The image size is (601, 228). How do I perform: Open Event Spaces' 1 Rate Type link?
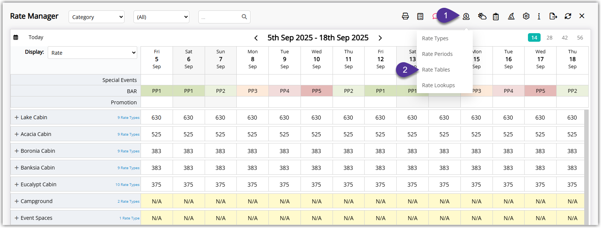click(x=129, y=218)
